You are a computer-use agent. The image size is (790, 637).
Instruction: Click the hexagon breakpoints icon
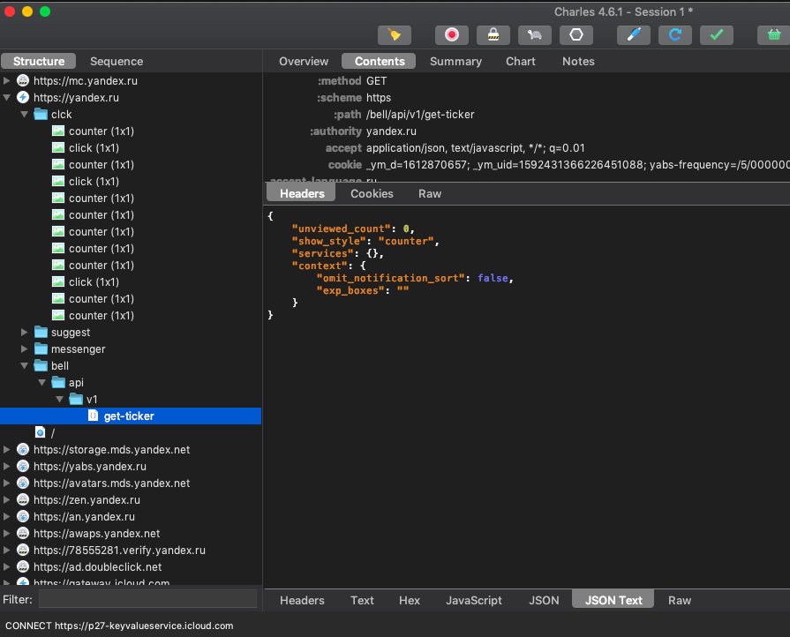pos(576,34)
